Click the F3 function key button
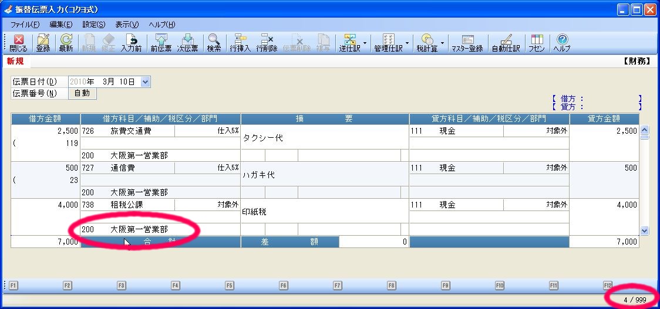The image size is (660, 309). coord(121,286)
